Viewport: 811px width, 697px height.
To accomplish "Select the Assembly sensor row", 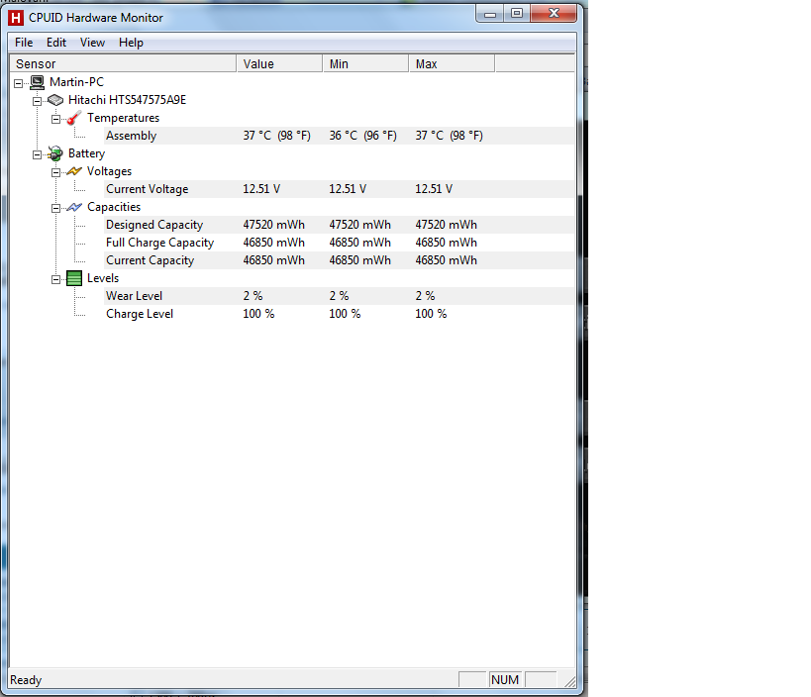I will point(340,136).
